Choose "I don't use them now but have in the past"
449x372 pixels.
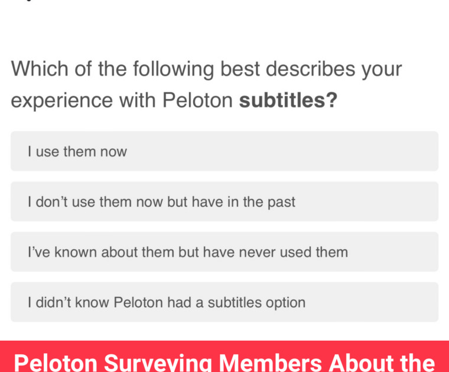224,202
